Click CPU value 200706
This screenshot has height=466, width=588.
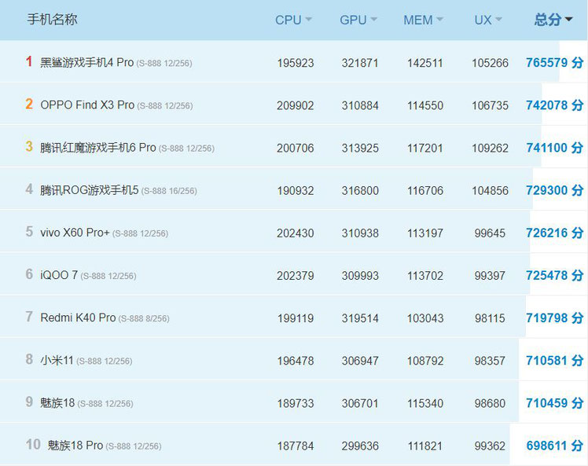click(x=296, y=148)
